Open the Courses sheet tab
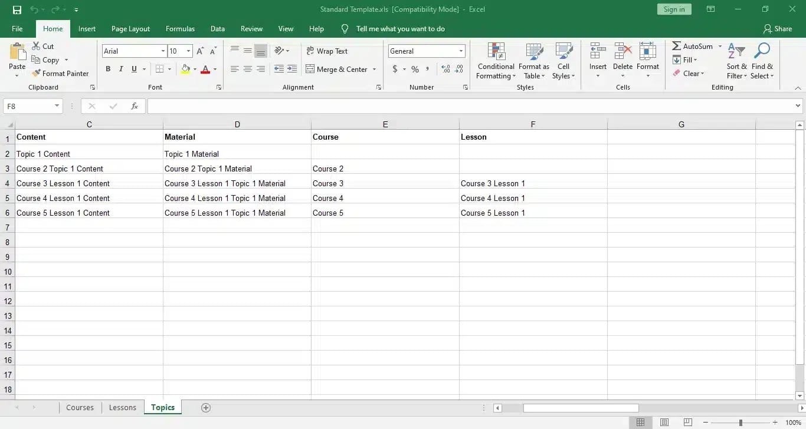This screenshot has width=806, height=429. [80, 407]
